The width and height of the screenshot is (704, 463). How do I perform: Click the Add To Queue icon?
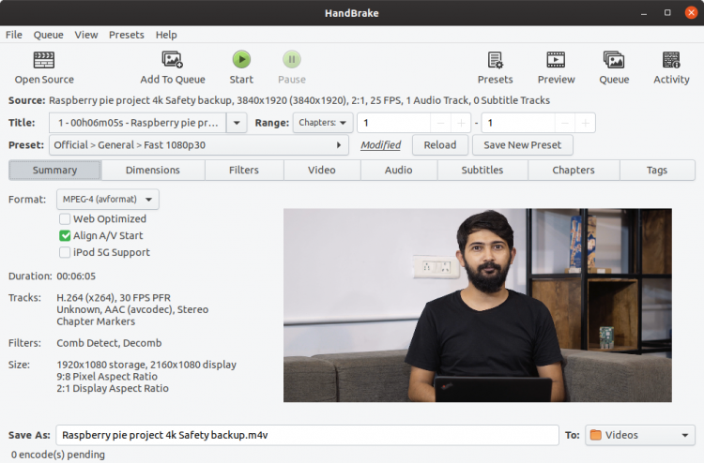tap(173, 60)
